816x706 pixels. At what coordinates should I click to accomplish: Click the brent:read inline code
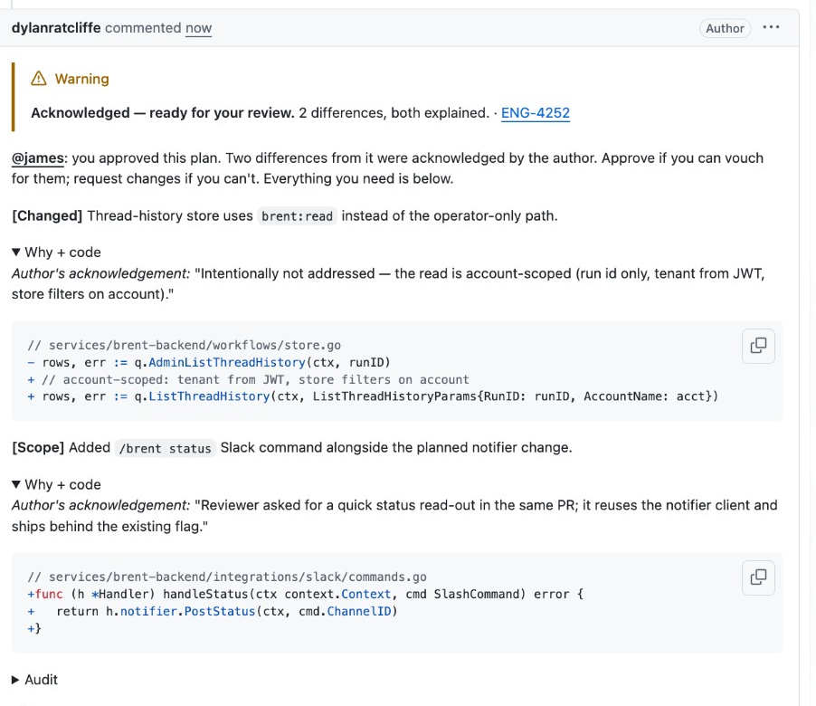[x=297, y=216]
